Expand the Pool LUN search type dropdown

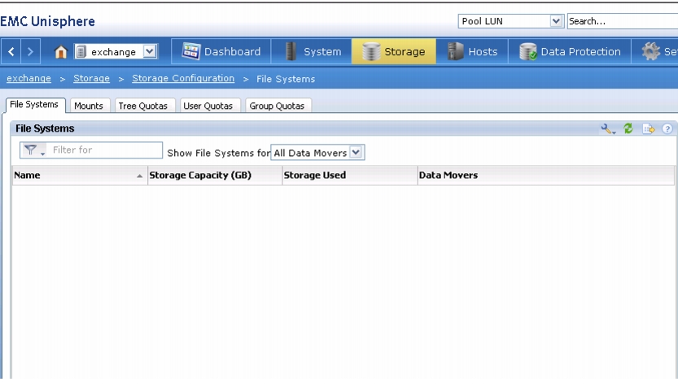(x=556, y=21)
